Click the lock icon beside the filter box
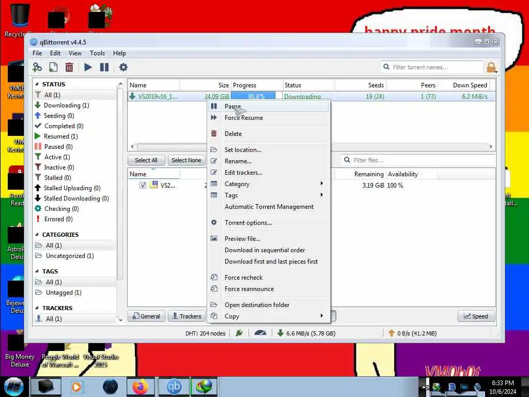This screenshot has width=529, height=397. [492, 67]
